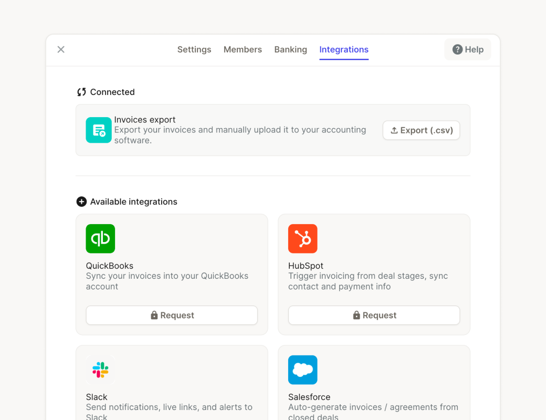
Task: Click the Available integrations plus icon
Action: tap(81, 202)
